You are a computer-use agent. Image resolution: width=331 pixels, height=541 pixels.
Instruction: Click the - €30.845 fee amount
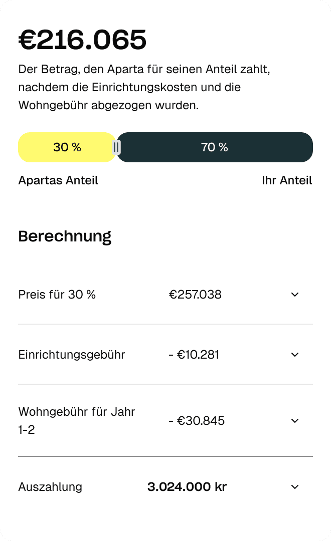pyautogui.click(x=197, y=421)
